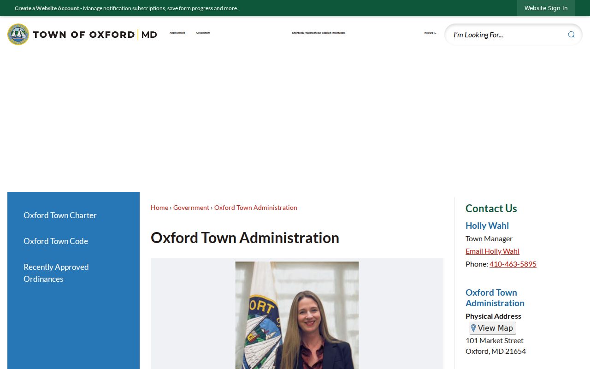The image size is (590, 369).
Task: Click the Oxford Town Administration page heading
Action: (x=245, y=238)
